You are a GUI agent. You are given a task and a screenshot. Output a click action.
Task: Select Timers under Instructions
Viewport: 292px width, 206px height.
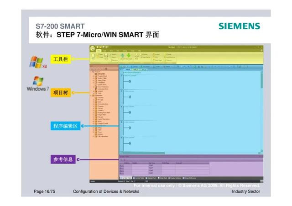pos(99,132)
